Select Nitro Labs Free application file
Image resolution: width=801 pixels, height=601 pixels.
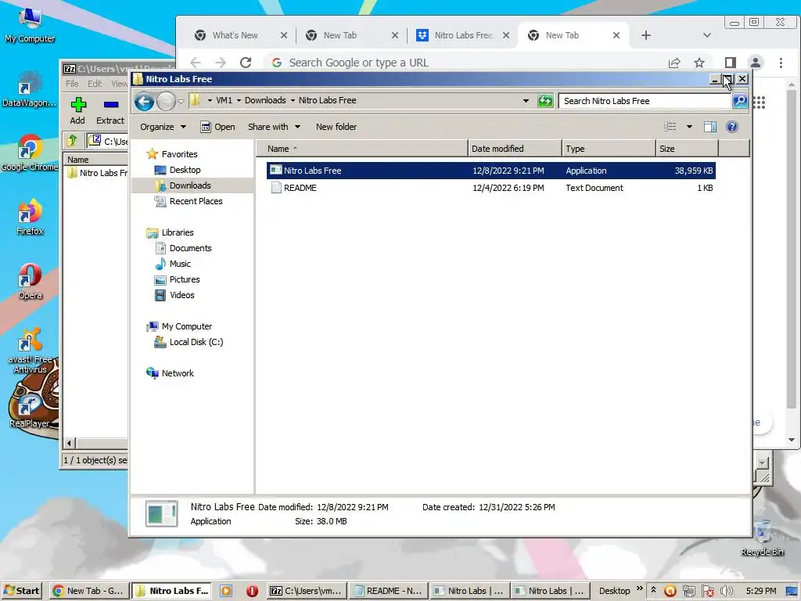click(491, 171)
